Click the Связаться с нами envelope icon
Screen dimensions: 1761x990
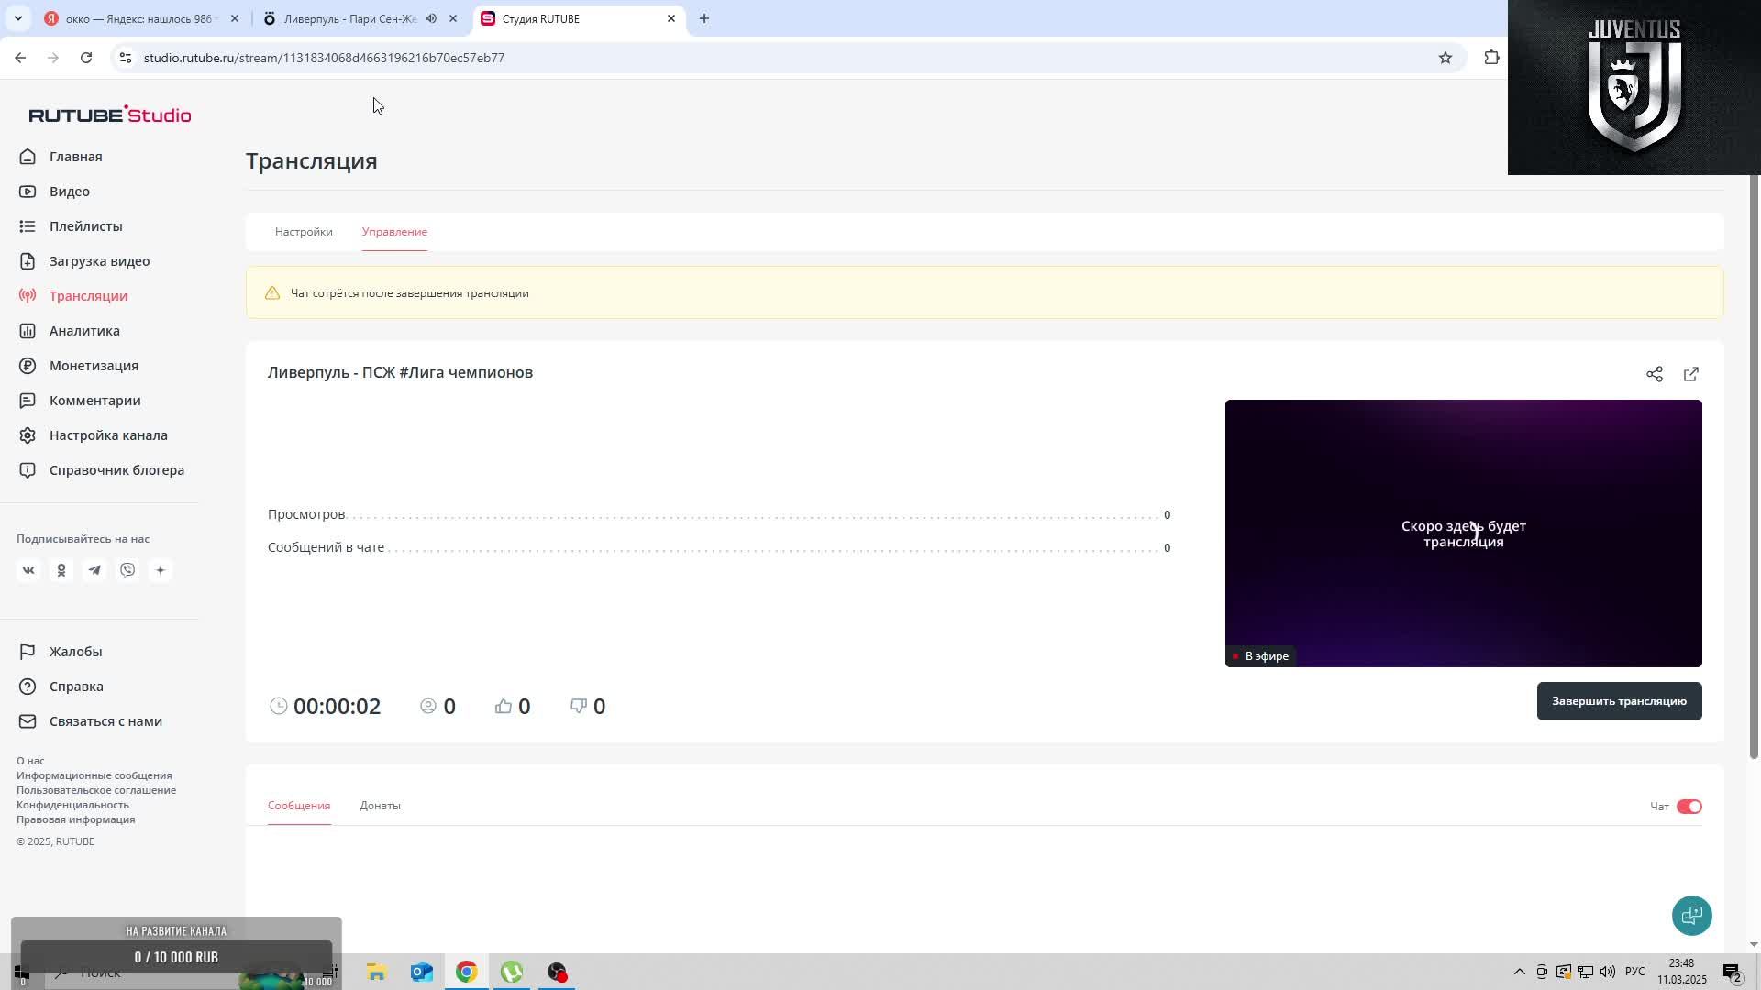pyautogui.click(x=28, y=721)
